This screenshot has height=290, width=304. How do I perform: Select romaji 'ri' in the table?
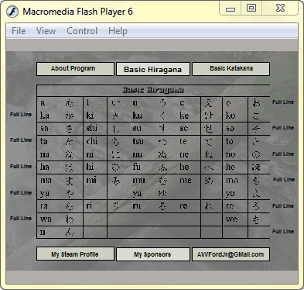89,205
